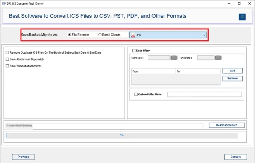This screenshot has width=255, height=163.
Task: Click the Save/Backup/Migrate As label
Action: [39, 35]
